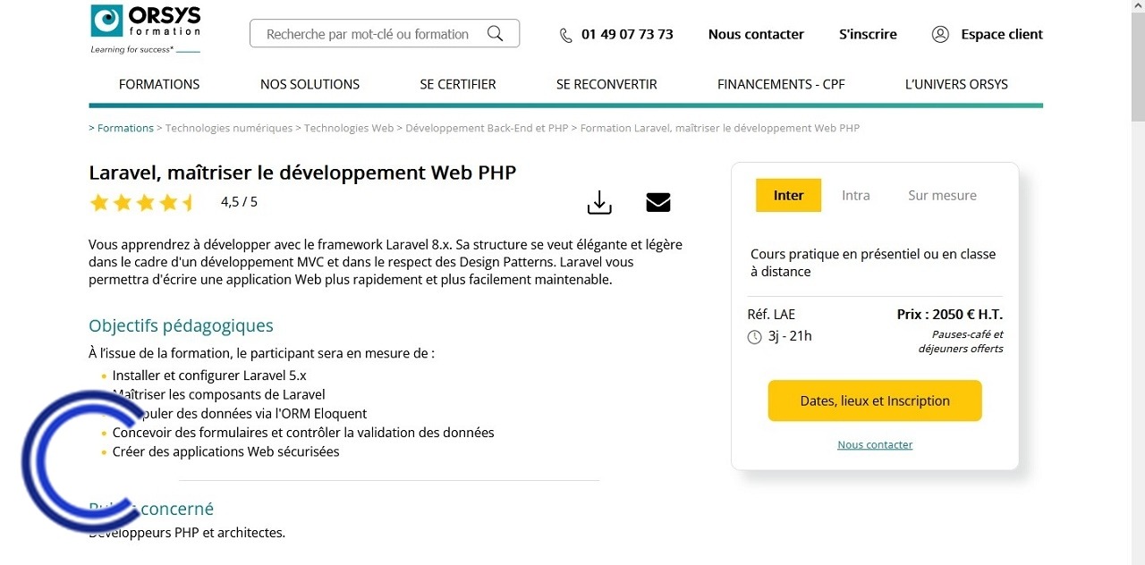Viewport: 1145px width, 565px height.
Task: Call number 01 49 07 73 73
Action: pos(627,34)
